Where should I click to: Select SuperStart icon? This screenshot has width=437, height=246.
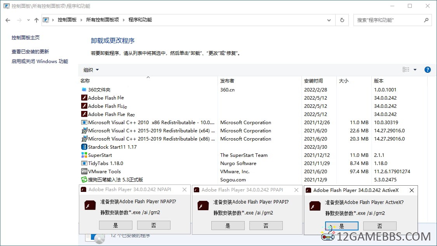point(84,155)
